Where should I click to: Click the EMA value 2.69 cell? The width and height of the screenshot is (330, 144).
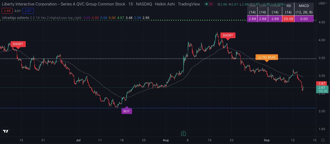point(252,19)
